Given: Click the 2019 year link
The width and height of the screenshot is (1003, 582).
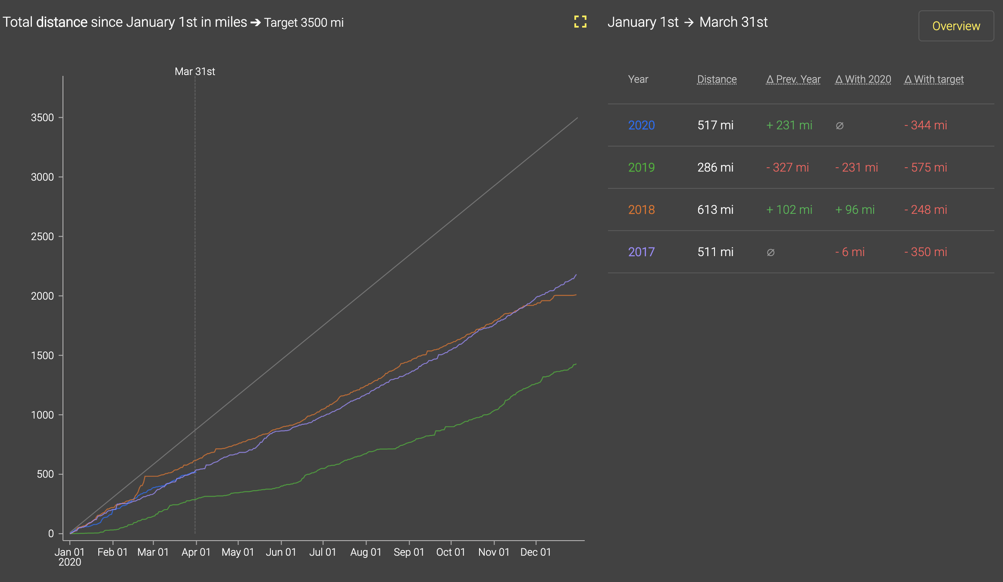Looking at the screenshot, I should (641, 167).
